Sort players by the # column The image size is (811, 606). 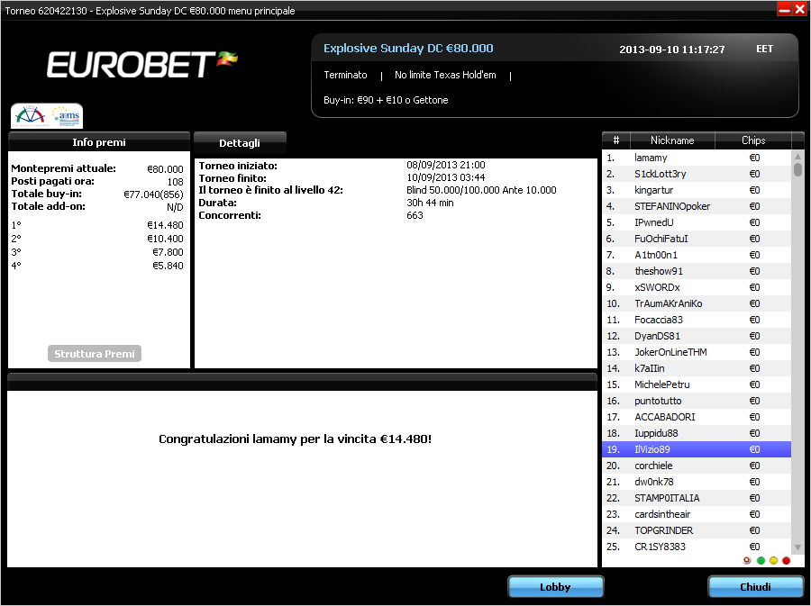(615, 140)
